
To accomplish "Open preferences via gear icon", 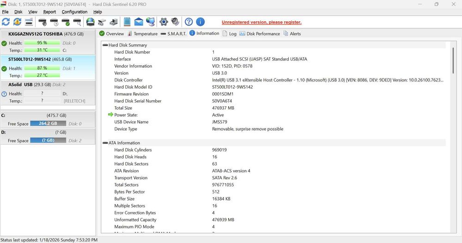I will point(164,22).
